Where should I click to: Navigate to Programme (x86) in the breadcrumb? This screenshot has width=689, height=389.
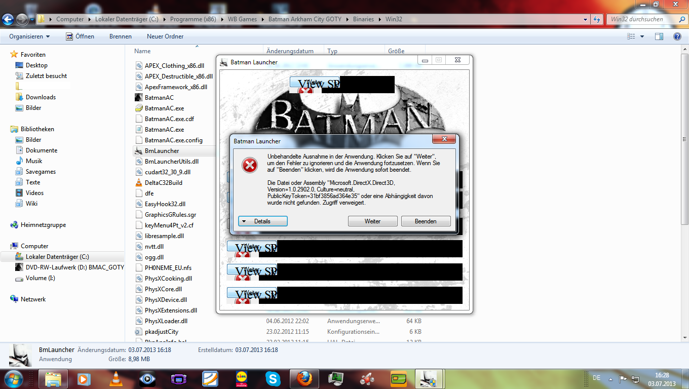[193, 19]
